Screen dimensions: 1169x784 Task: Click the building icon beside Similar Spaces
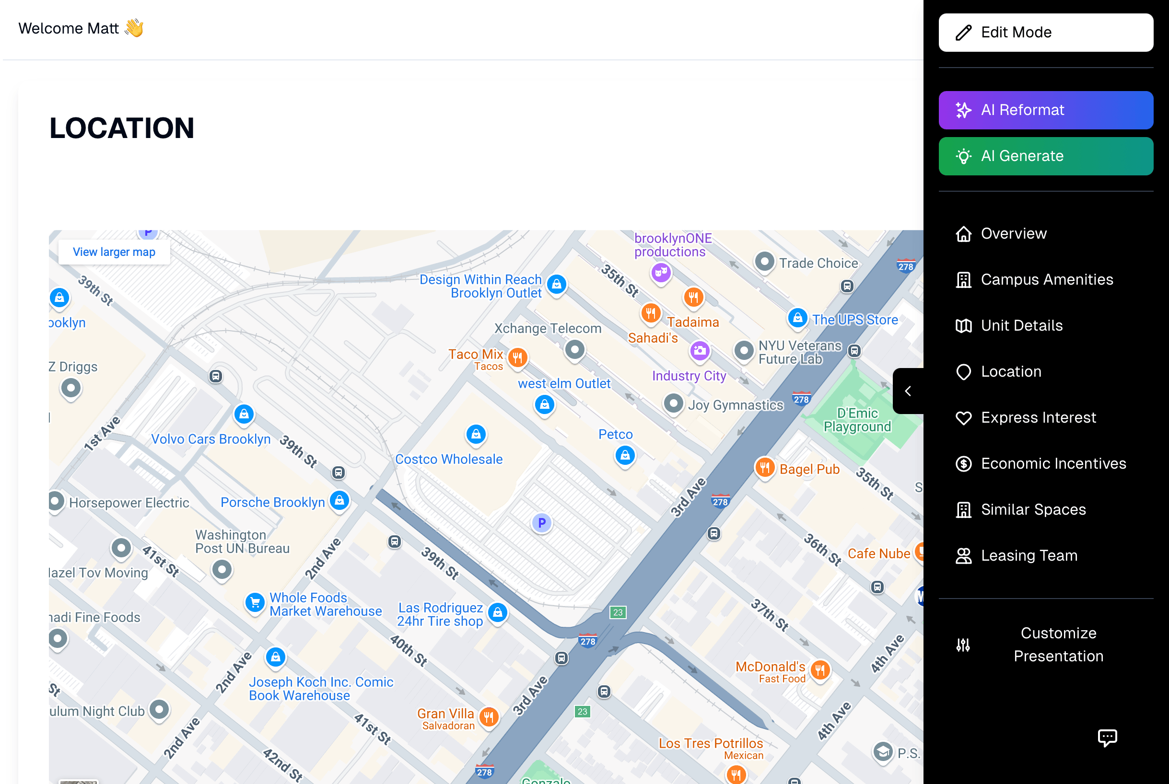963,509
